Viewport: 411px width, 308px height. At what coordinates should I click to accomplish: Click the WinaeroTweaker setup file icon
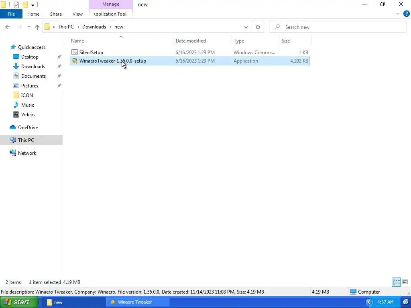pos(75,61)
